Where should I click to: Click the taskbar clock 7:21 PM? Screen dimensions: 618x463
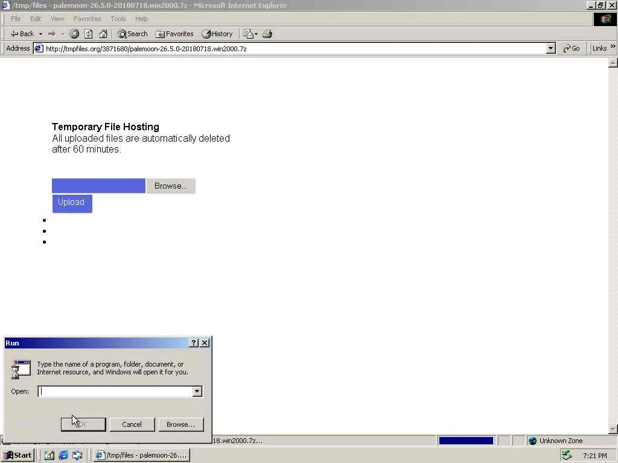coord(594,456)
